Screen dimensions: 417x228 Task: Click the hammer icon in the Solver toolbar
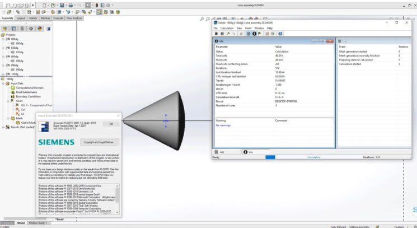[x=228, y=34]
